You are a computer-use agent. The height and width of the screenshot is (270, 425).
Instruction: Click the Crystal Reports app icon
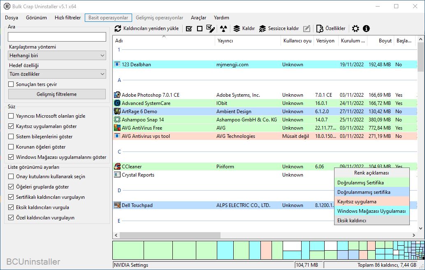point(117,175)
